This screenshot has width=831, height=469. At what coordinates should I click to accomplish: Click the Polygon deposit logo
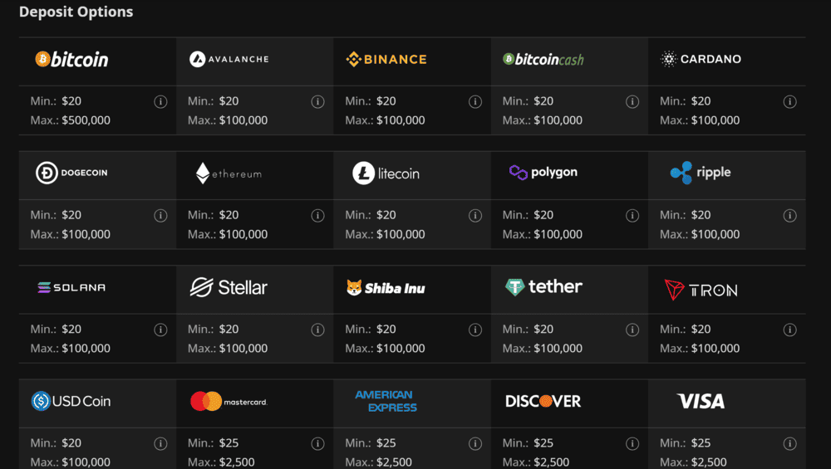(x=543, y=173)
